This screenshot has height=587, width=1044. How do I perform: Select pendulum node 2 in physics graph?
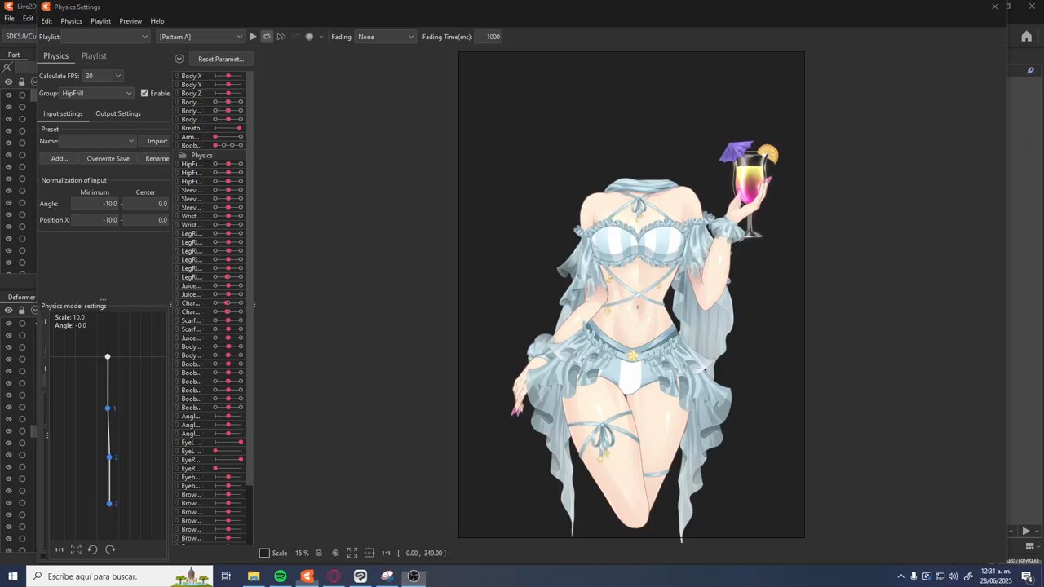click(x=109, y=457)
